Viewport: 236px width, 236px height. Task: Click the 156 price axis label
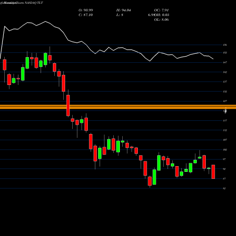point(225,45)
